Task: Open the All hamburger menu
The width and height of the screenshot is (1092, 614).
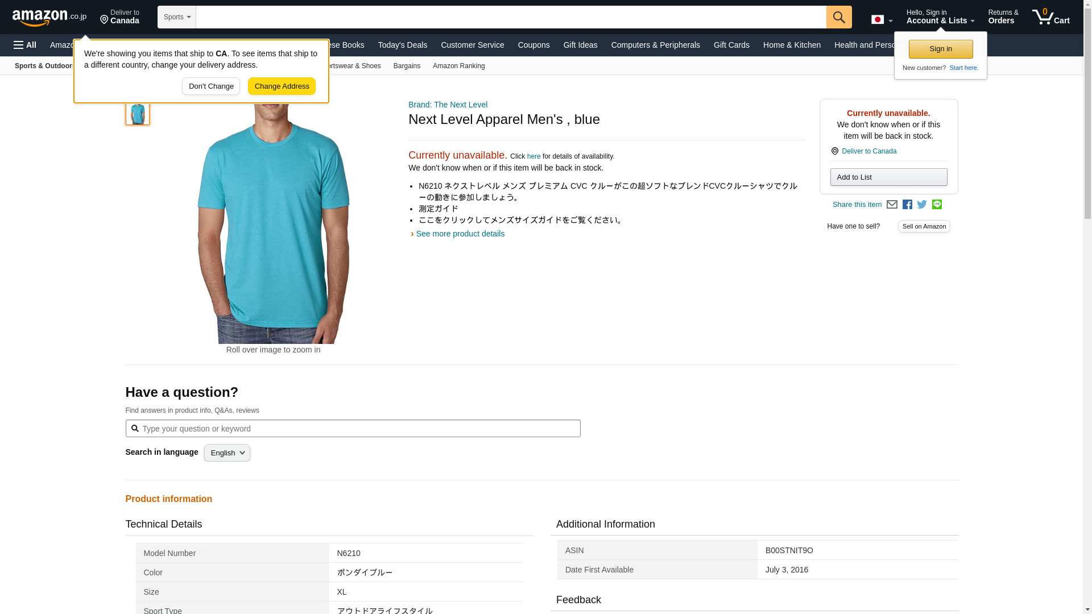Action: (25, 45)
